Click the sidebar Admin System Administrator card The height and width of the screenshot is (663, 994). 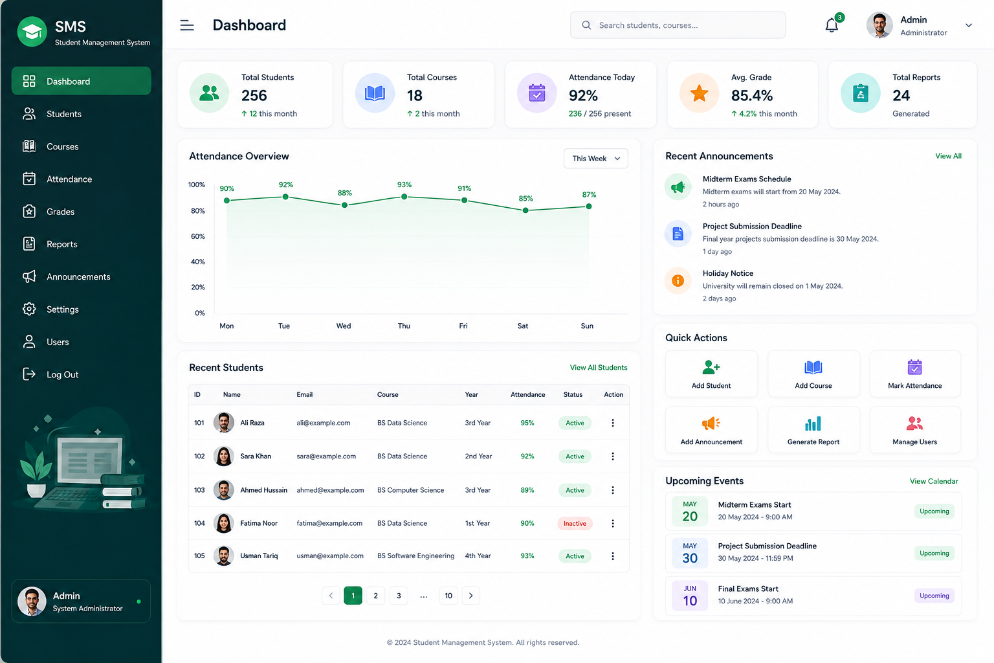click(x=81, y=601)
